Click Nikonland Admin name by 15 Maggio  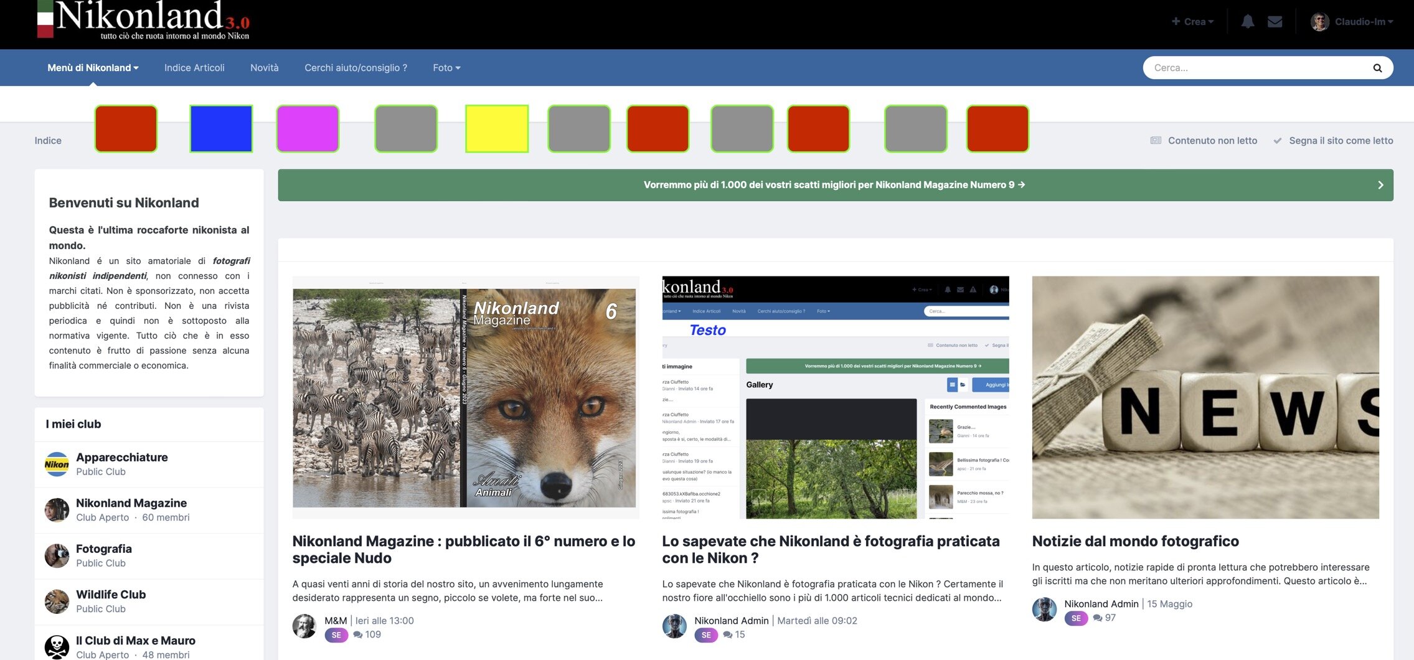tap(1101, 604)
